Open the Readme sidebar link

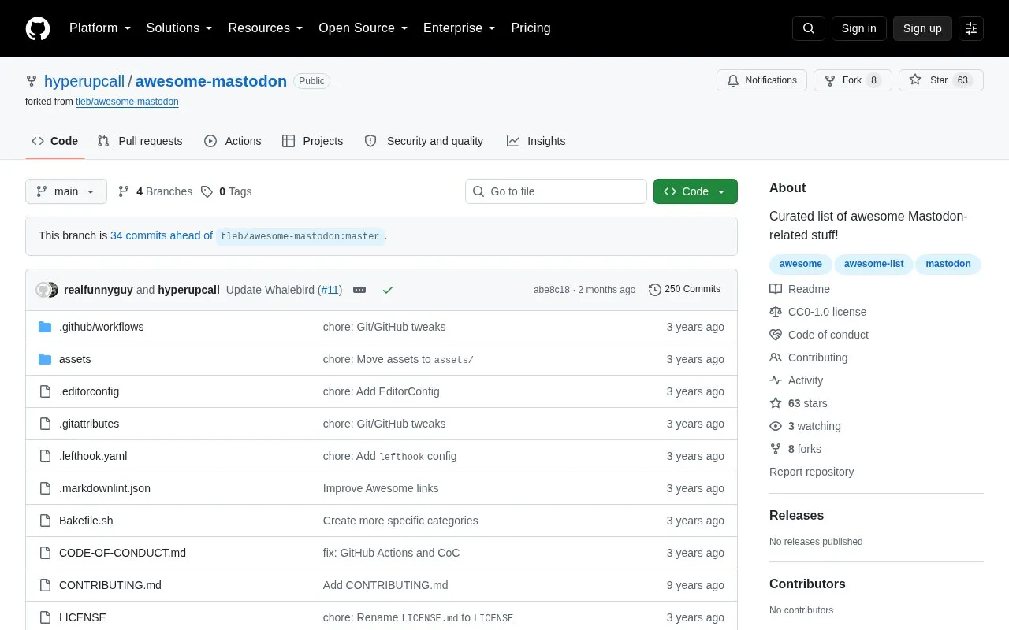[x=799, y=289]
